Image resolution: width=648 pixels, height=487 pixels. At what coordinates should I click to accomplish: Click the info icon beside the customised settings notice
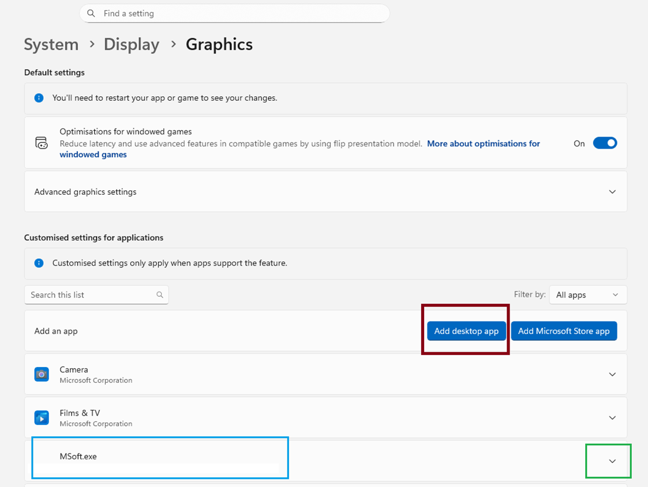[39, 263]
